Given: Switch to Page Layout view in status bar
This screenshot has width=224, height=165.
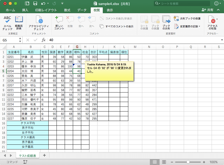Looking at the screenshot, I should click(164, 162).
